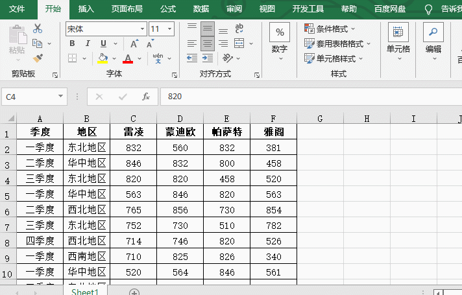Align text right
The width and height of the screenshot is (462, 295).
[x=223, y=43]
